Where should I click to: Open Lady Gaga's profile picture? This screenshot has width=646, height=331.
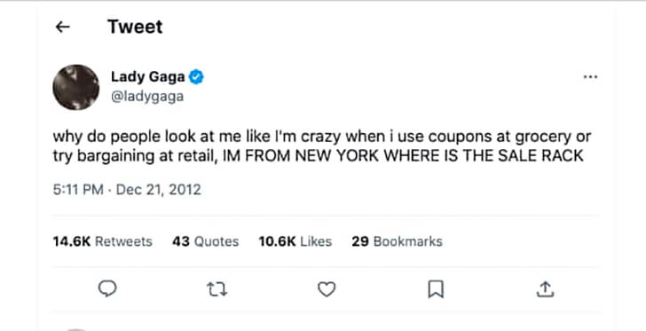click(75, 87)
